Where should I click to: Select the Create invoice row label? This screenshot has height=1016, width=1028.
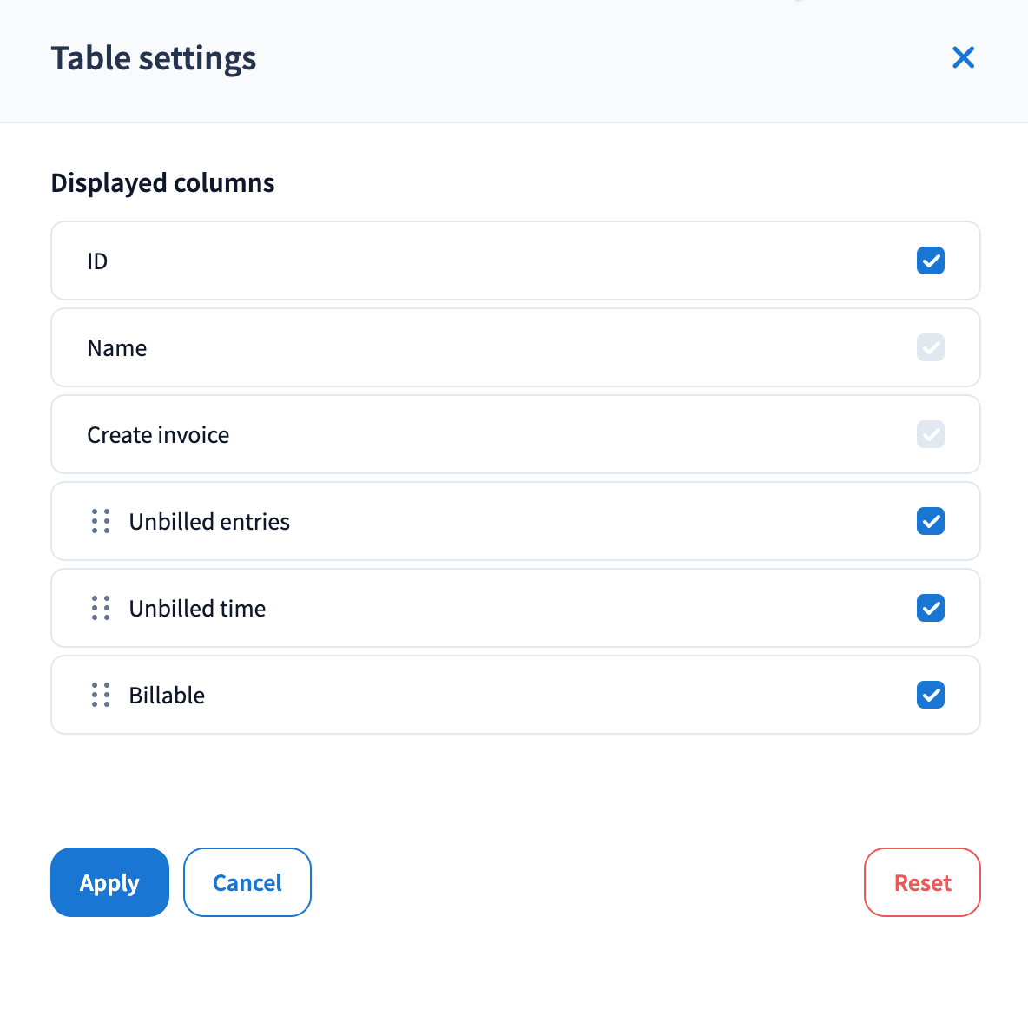[158, 435]
